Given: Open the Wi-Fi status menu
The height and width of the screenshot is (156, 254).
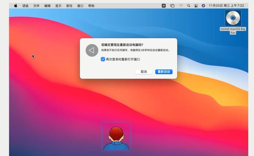Looking at the screenshot, I should click(181, 6).
